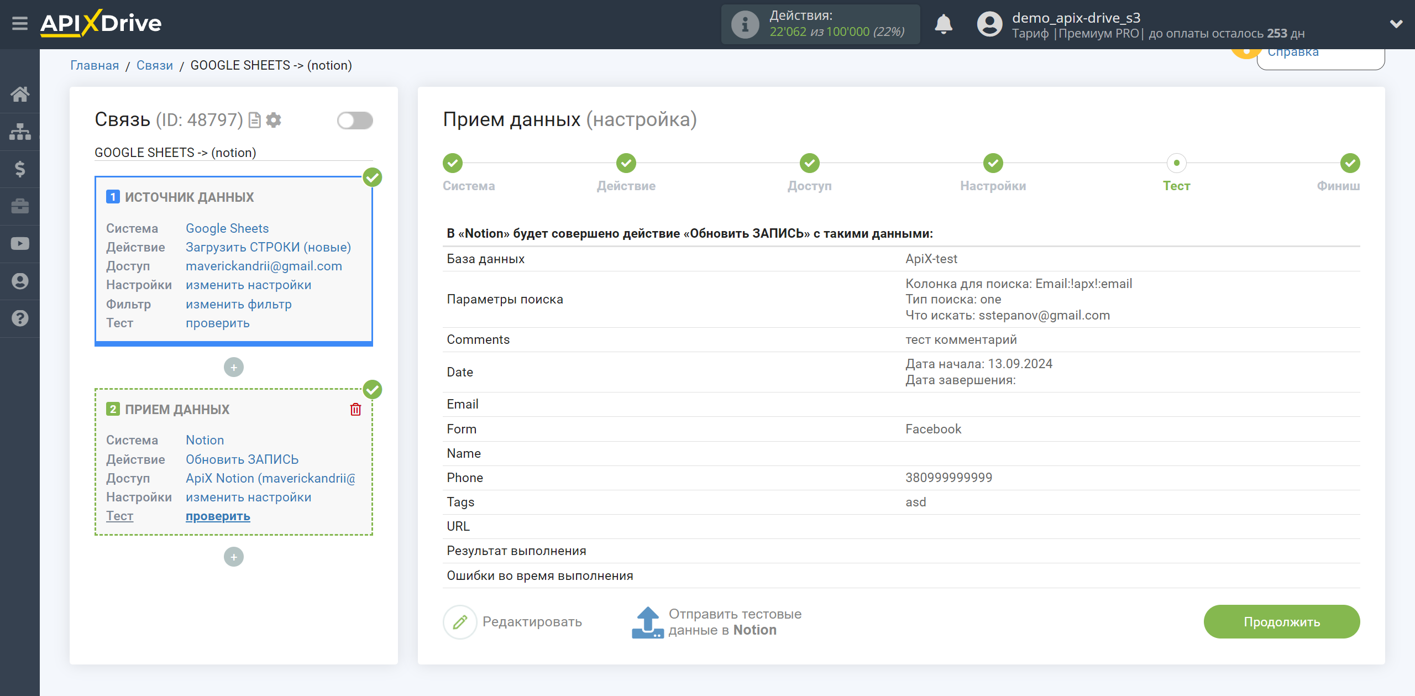
Task: Open the actions info icon
Action: (745, 24)
